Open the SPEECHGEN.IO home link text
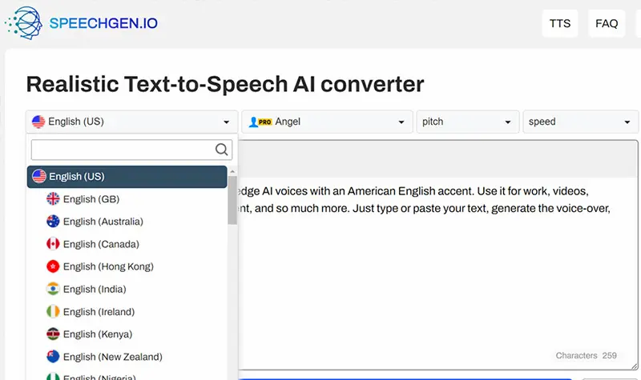Viewport: 641px width, 380px height. point(103,23)
